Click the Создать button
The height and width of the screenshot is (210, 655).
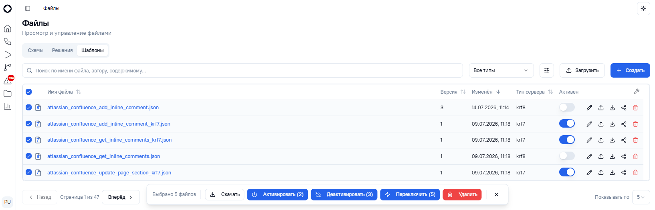pos(630,70)
